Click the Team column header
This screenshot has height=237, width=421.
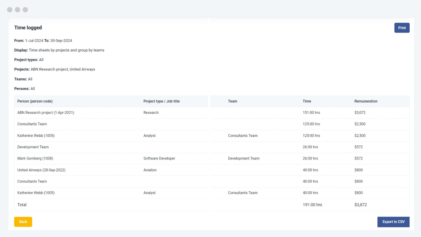point(232,101)
